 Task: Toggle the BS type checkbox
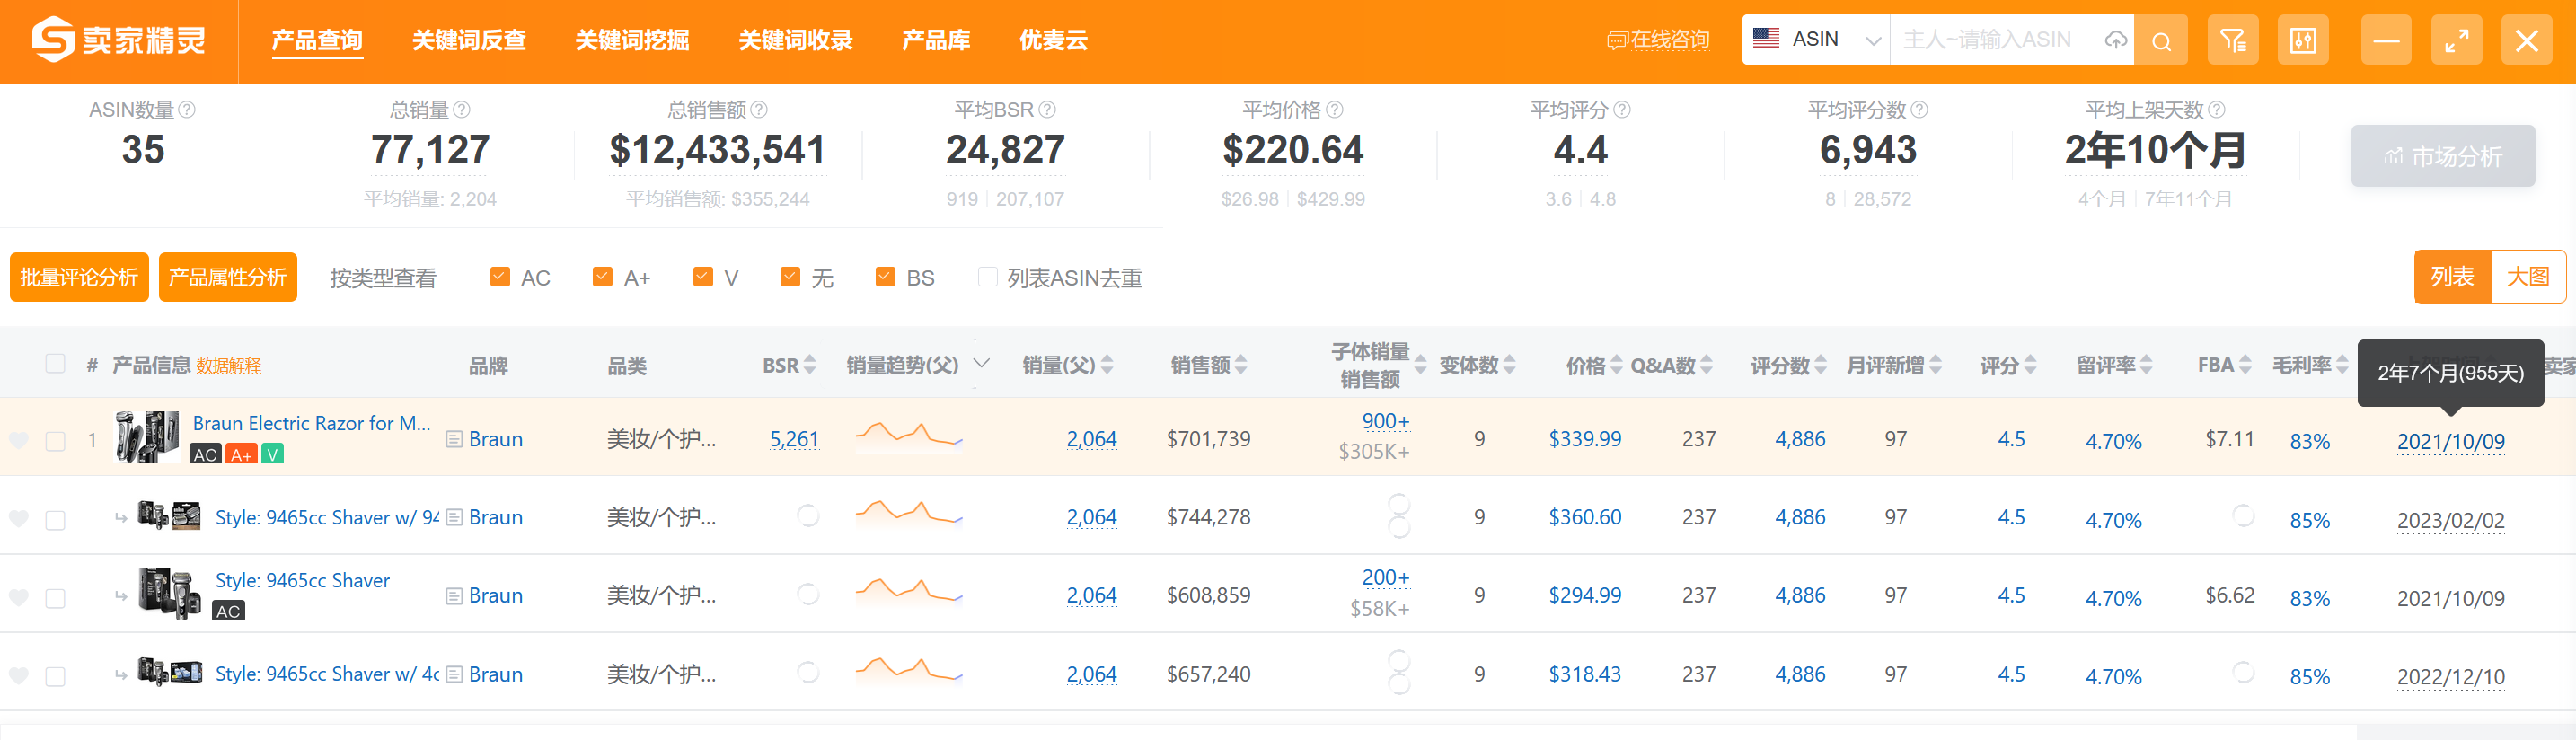tap(885, 276)
